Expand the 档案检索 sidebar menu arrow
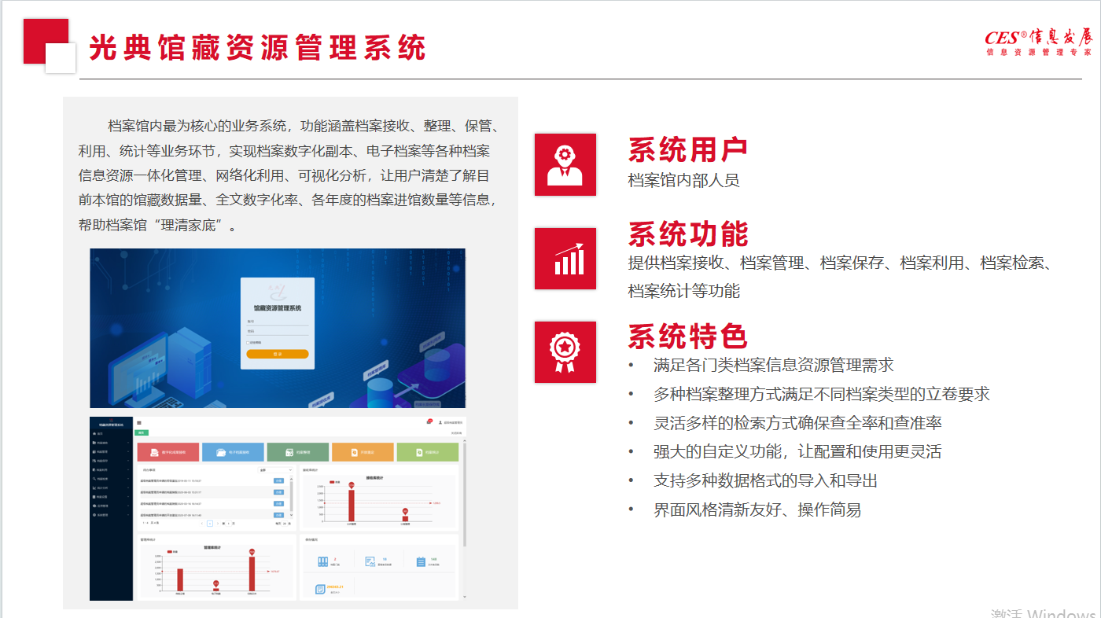The height and width of the screenshot is (618, 1101). [x=128, y=479]
